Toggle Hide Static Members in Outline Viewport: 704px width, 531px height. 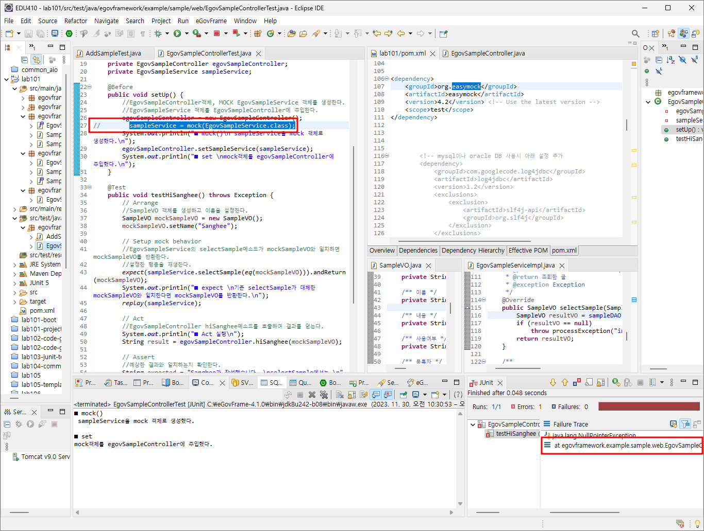click(694, 60)
